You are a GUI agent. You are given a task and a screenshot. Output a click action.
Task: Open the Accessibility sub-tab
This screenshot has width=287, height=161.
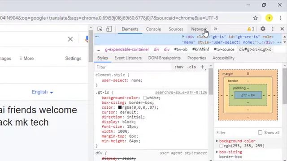223,58
